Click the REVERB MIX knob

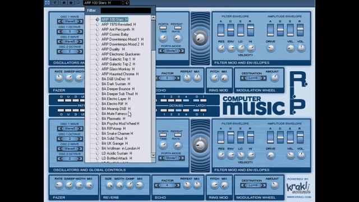[x=140, y=185]
